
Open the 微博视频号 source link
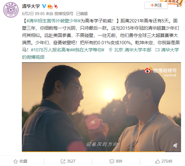(64, 14)
